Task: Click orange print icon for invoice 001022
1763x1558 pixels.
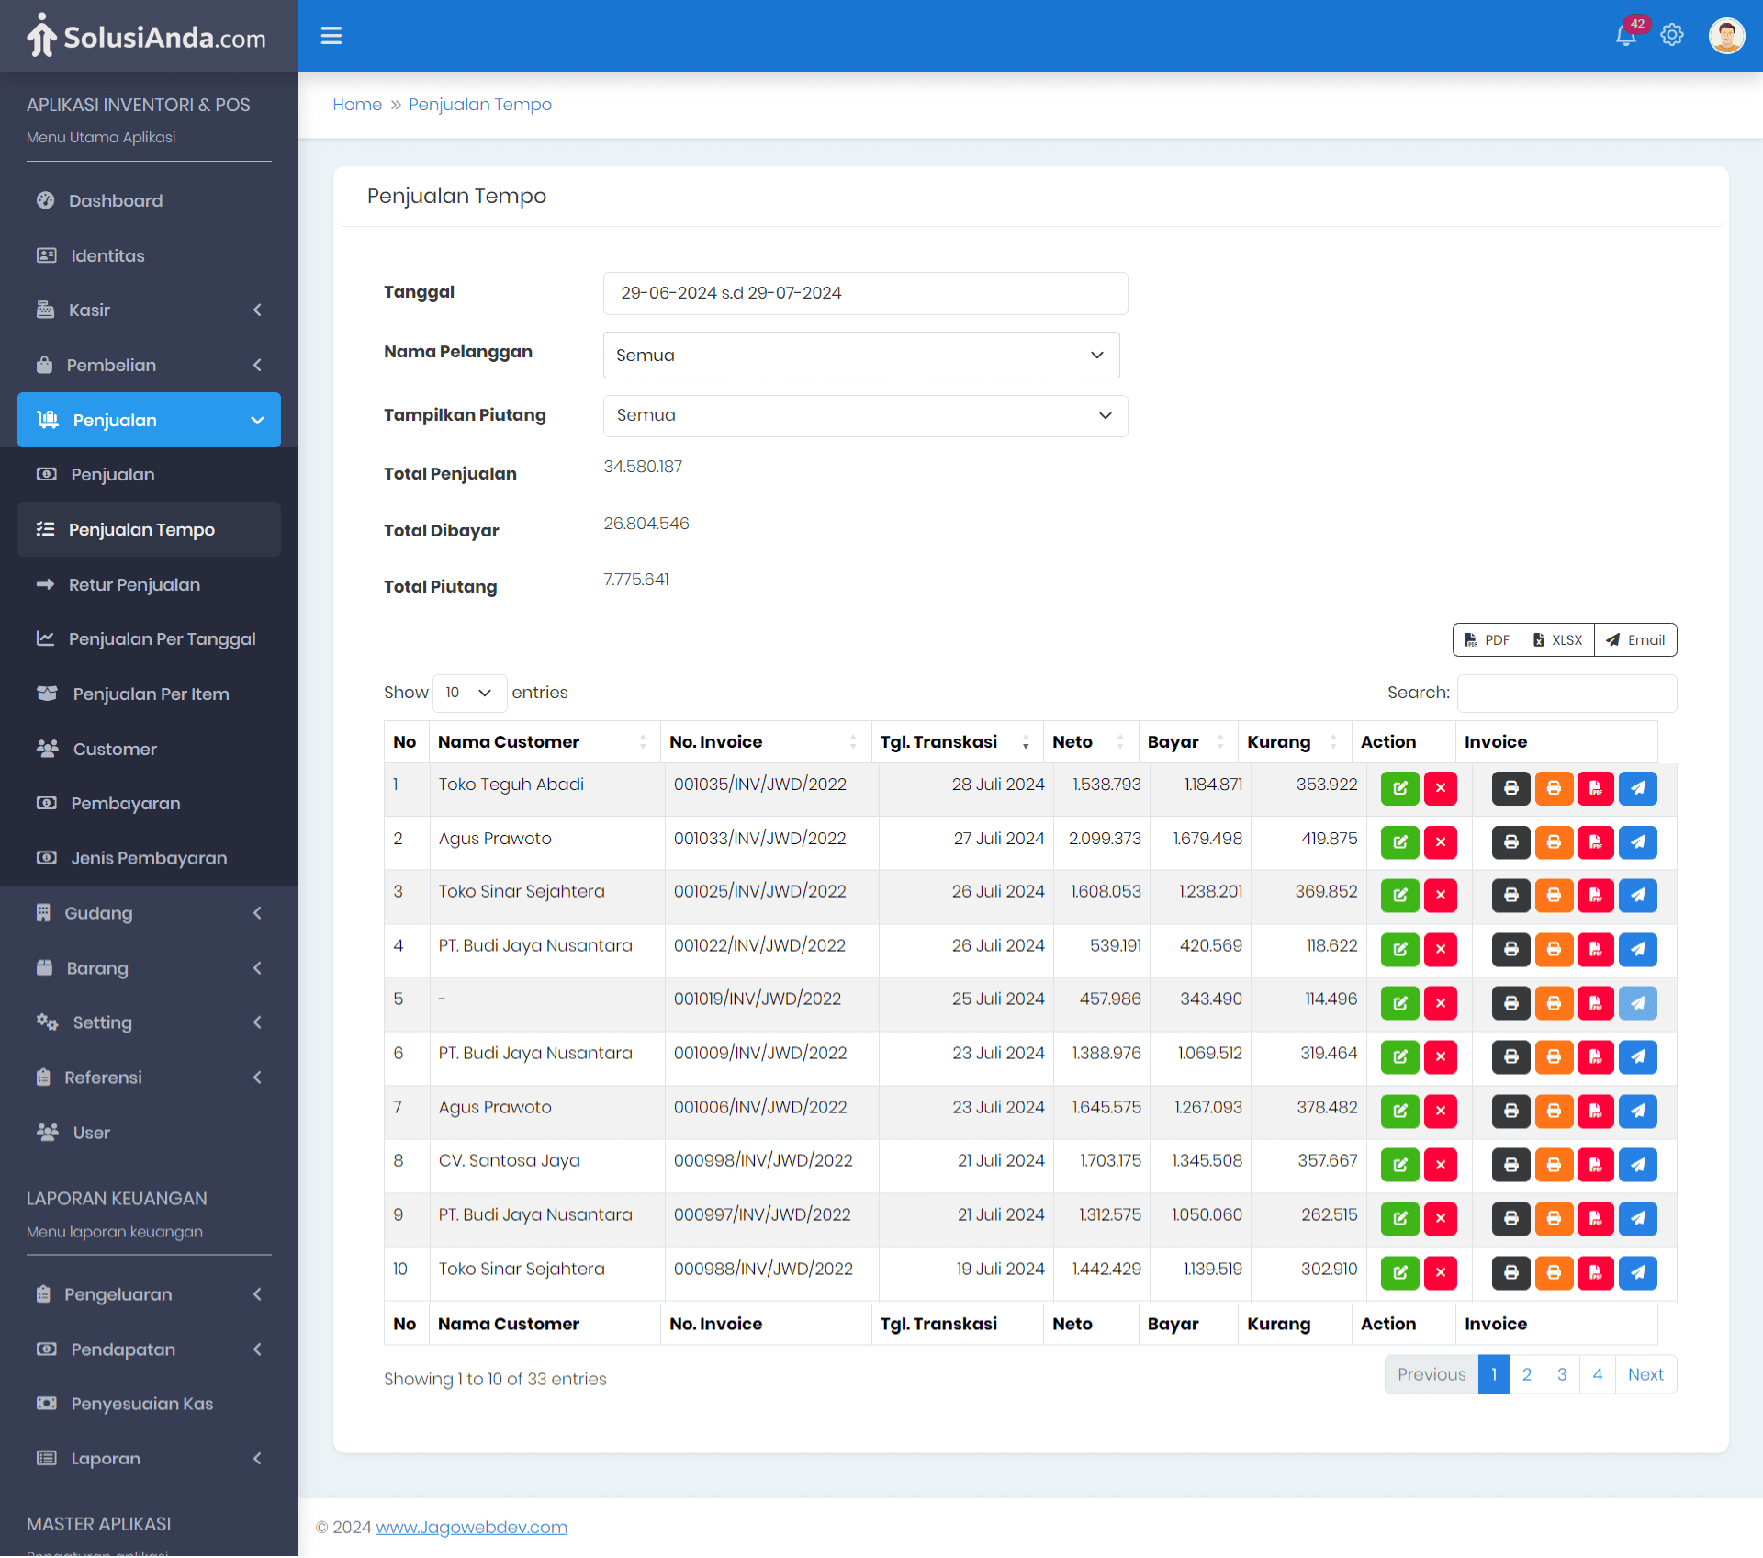Action: point(1554,949)
